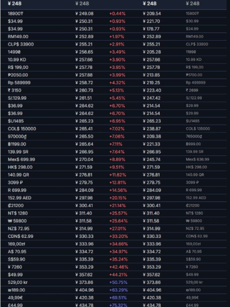Click the ¥ 404.96 converted price
The image size is (230, 307).
click(x=84, y=290)
